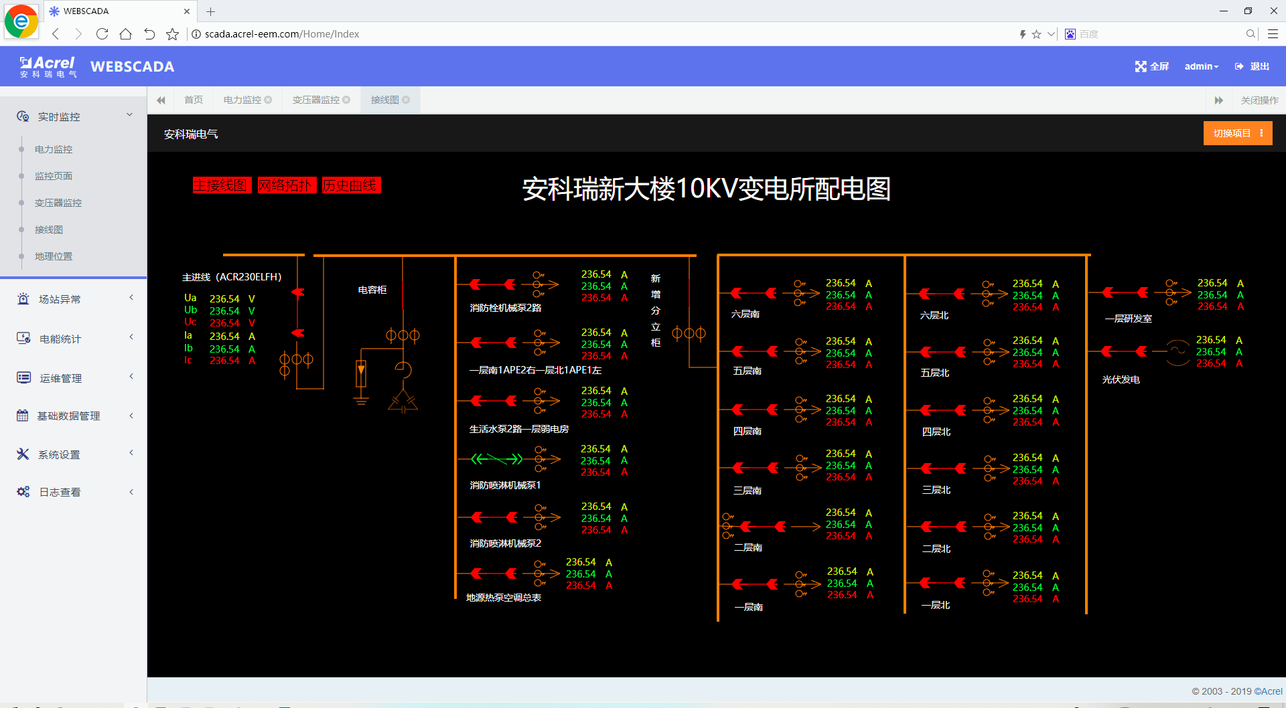Viewport: 1286px width, 708px height.
Task: Open 场站异常 via its alarm icon
Action: 23,298
